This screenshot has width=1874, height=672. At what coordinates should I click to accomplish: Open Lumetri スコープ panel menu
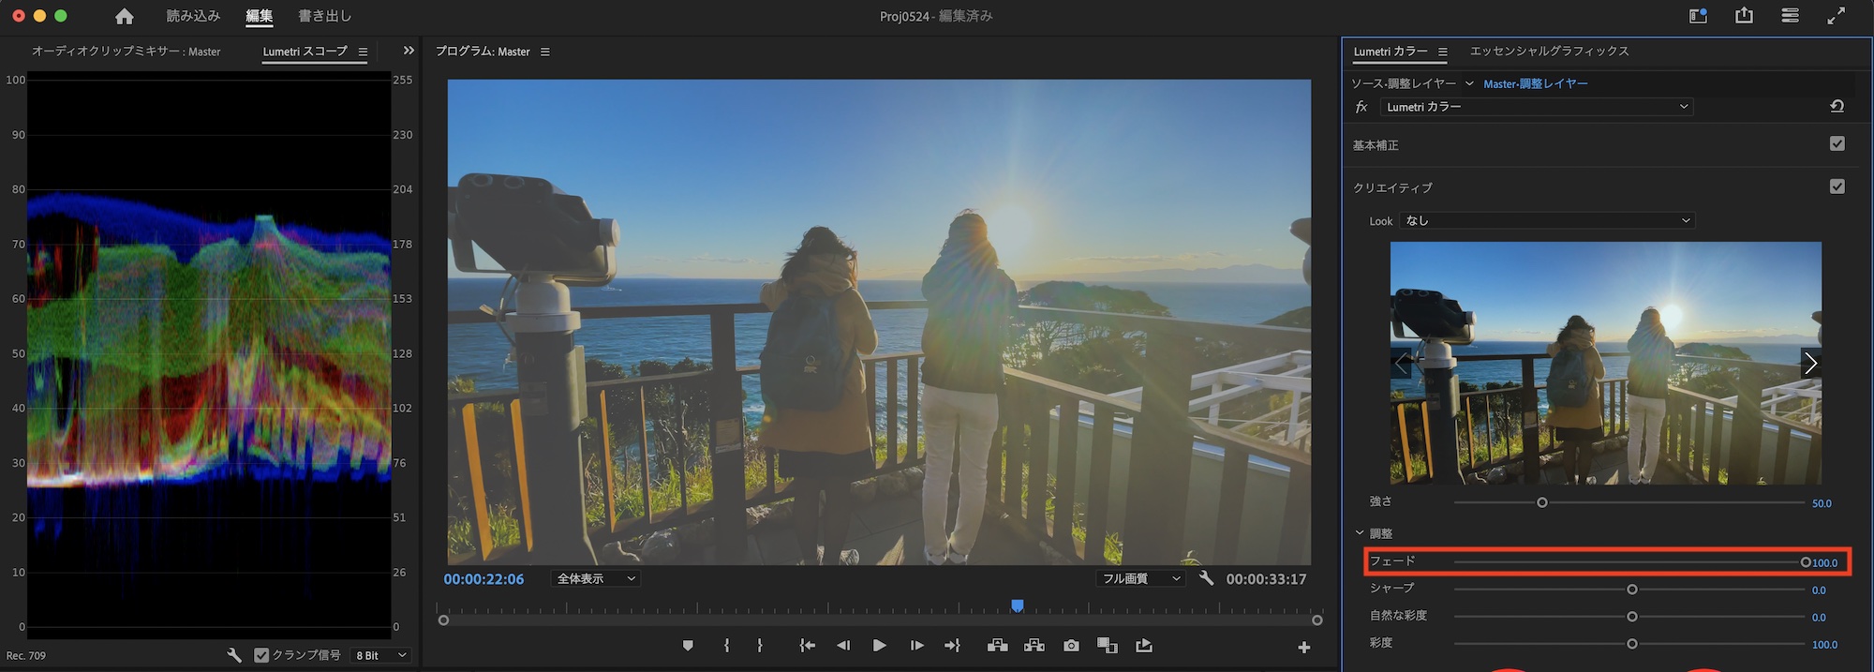click(x=363, y=52)
